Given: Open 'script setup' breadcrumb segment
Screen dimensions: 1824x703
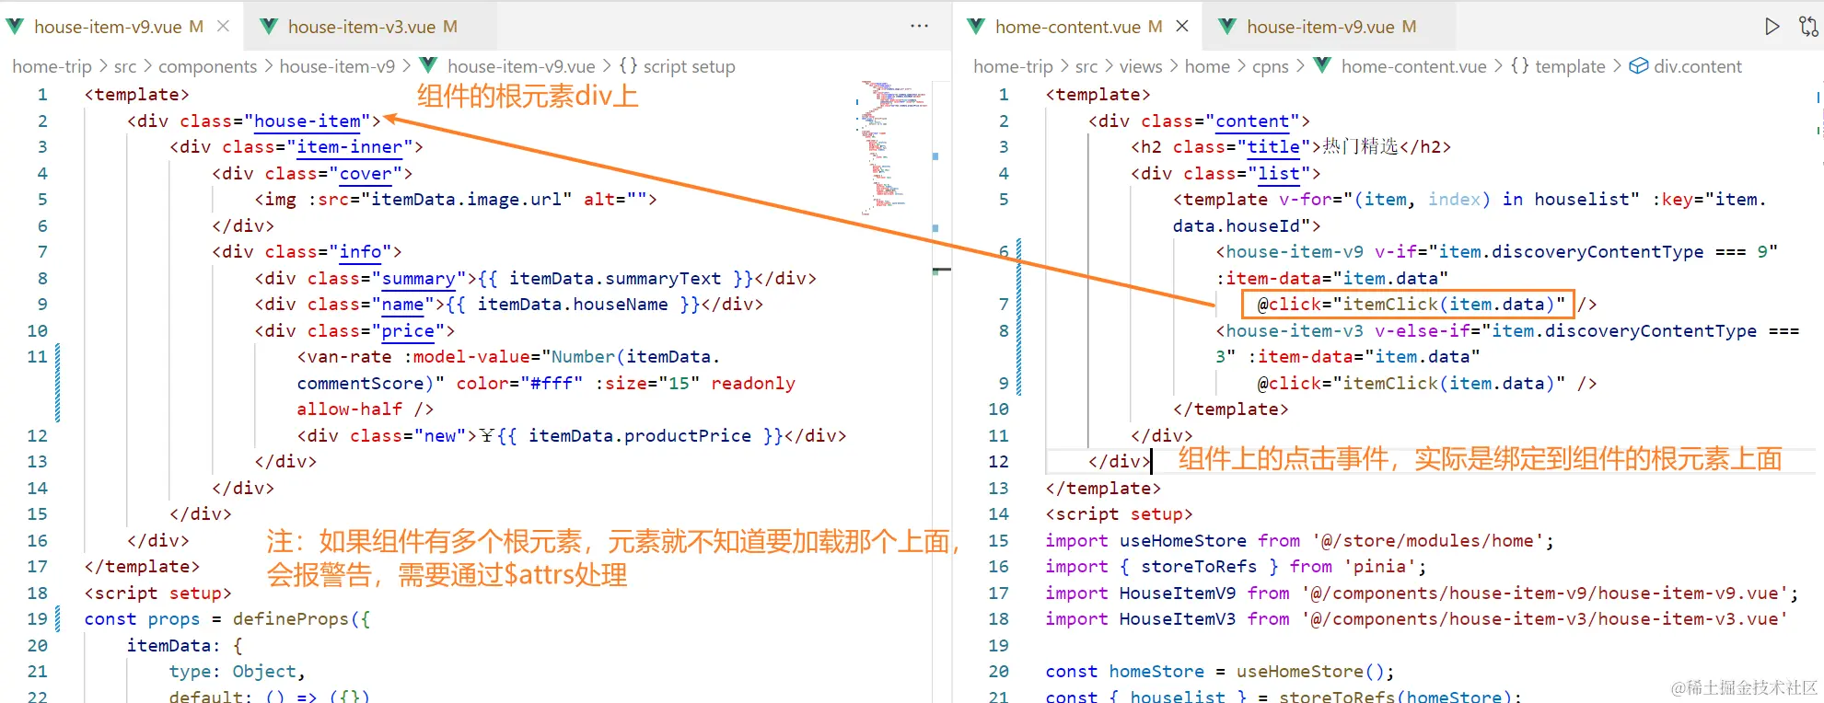Looking at the screenshot, I should coord(689,66).
